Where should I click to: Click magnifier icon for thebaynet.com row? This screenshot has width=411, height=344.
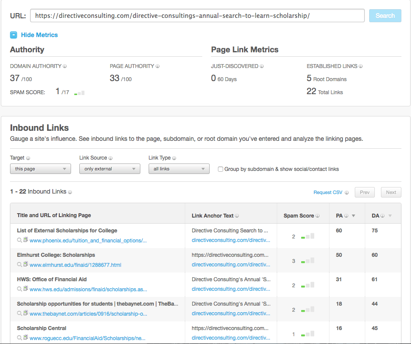click(20, 313)
